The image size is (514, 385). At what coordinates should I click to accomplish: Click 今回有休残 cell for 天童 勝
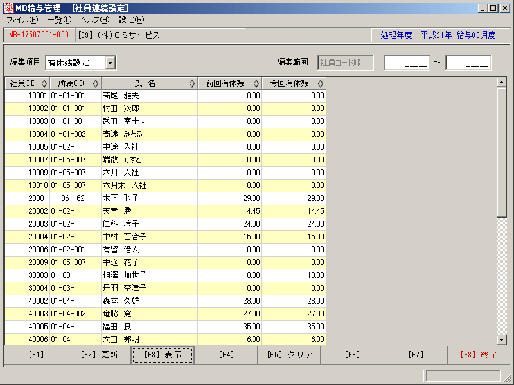[294, 211]
